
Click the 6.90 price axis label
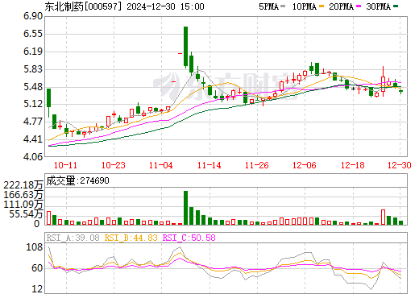(x=33, y=16)
